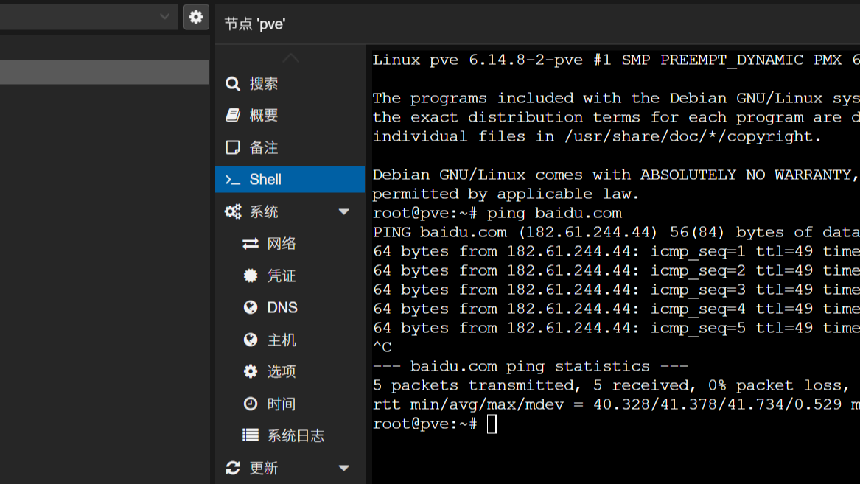
Task: Expand the 更新 section chevron
Action: pos(343,468)
